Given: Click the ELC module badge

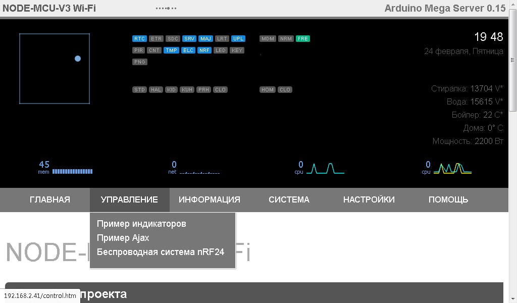Looking at the screenshot, I should point(188,50).
